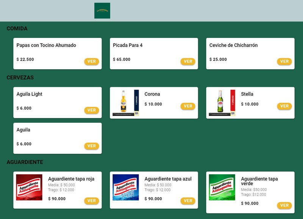Open the Stella beer bottle image
This screenshot has width=303, height=219.
[222, 103]
